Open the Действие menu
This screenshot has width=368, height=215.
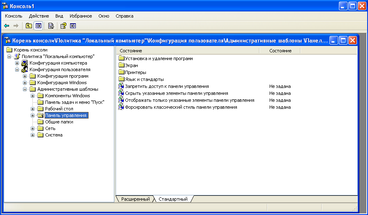[x=39, y=16]
